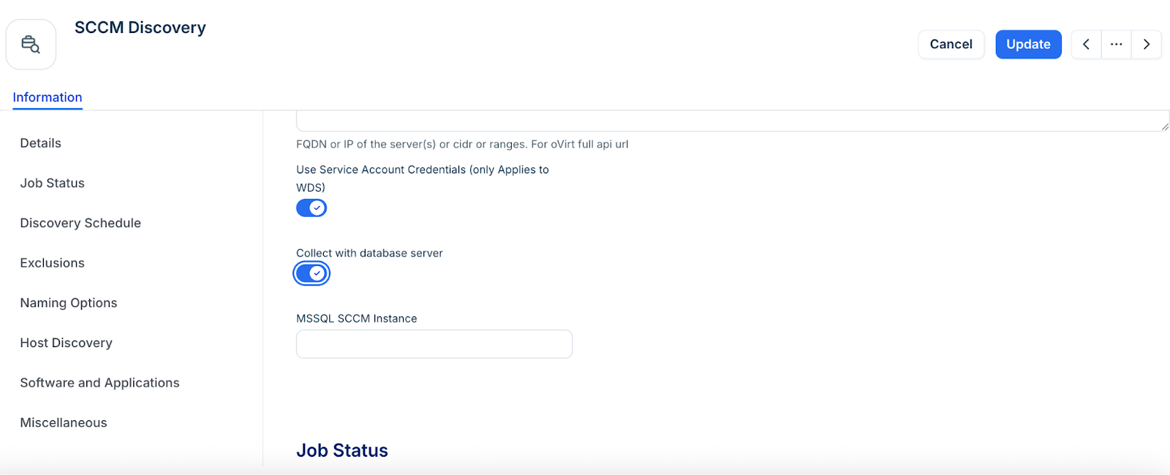Screen dimensions: 1170x475
Task: Open Naming Options in the sidebar
Action: [x=69, y=303]
